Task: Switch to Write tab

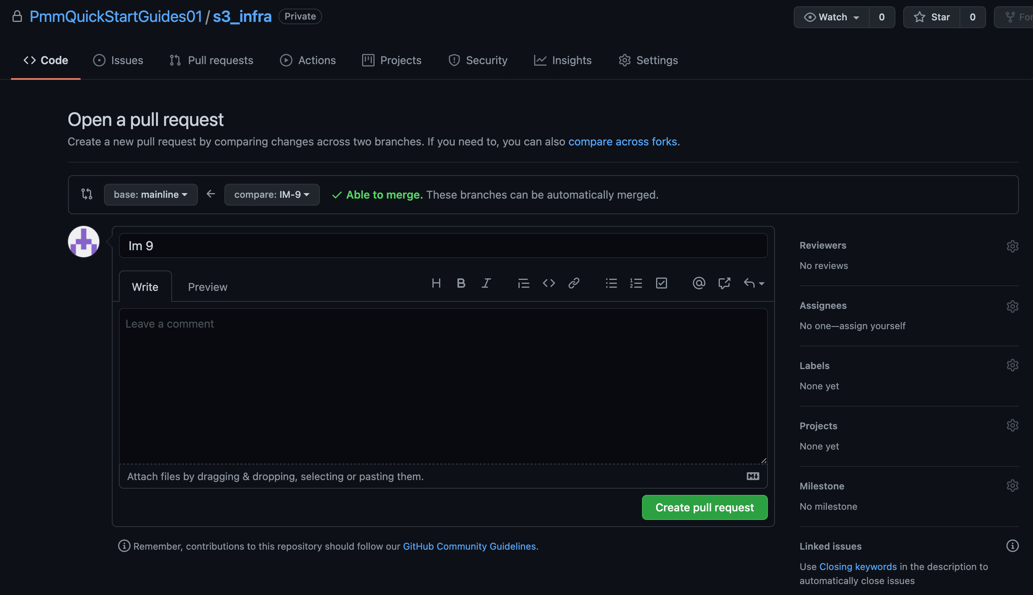Action: (145, 286)
